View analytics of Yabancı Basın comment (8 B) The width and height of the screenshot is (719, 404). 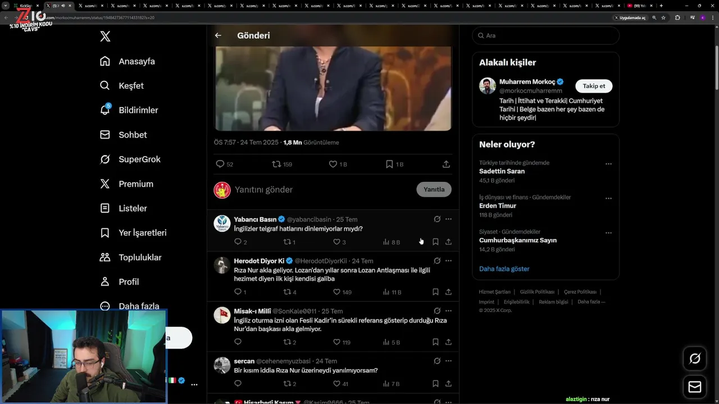391,242
